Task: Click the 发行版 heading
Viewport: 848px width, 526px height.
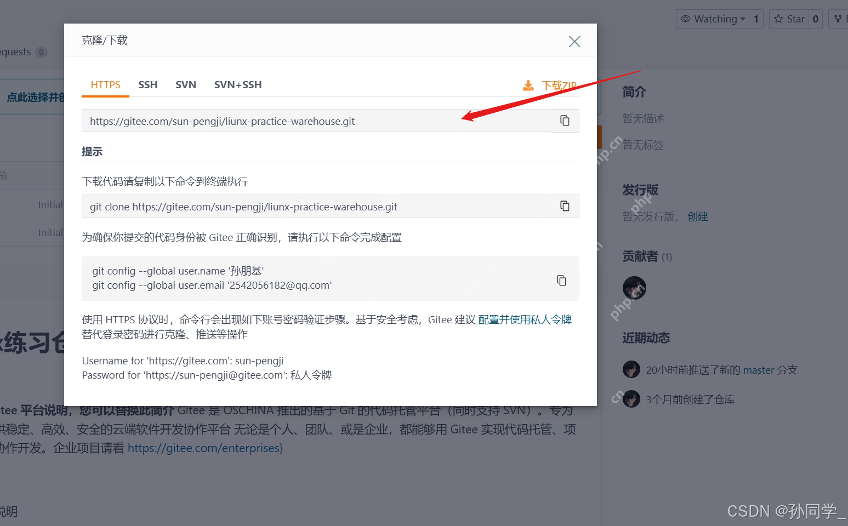Action: coord(640,190)
